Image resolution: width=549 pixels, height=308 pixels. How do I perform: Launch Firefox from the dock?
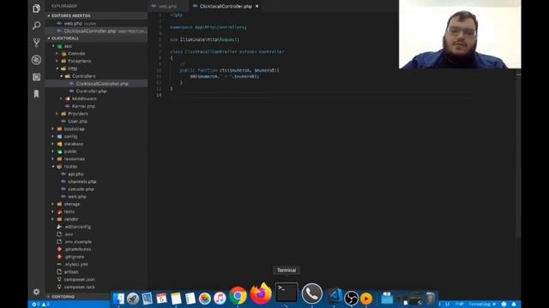pyautogui.click(x=261, y=294)
